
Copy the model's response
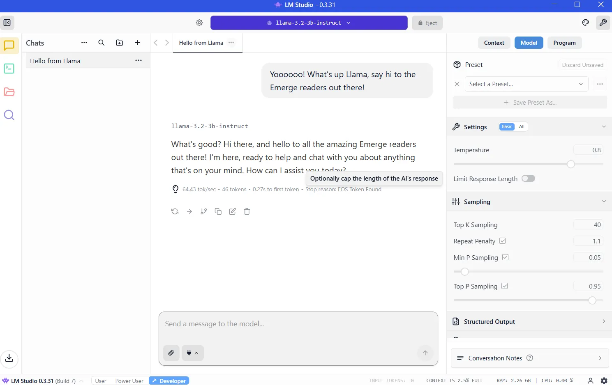coord(218,211)
